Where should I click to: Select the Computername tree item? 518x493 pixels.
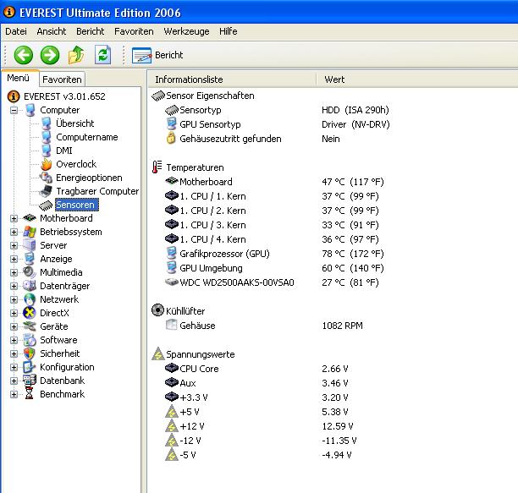(87, 137)
